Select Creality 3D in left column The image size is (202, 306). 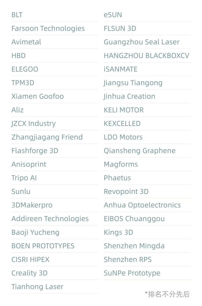pyautogui.click(x=29, y=273)
